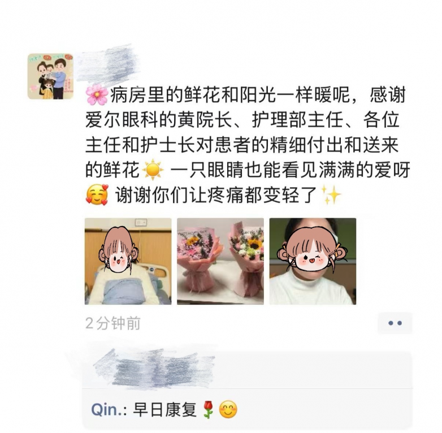This screenshot has height=433, width=442.
Task: Reply to the comment text 早日康复
Action: tap(165, 410)
